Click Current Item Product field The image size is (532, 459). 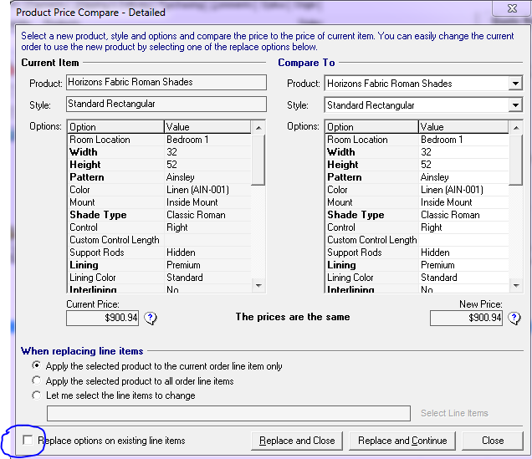click(x=166, y=83)
